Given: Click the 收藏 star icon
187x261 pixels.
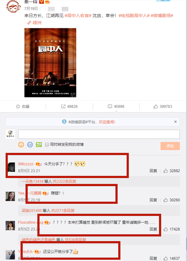Looking at the screenshot, I should [18, 106].
